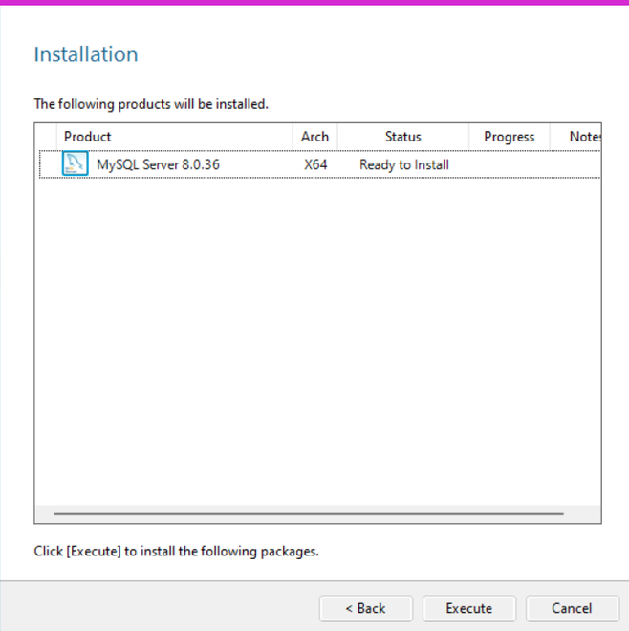Click the Ready to Install status
The width and height of the screenshot is (629, 631).
click(404, 165)
